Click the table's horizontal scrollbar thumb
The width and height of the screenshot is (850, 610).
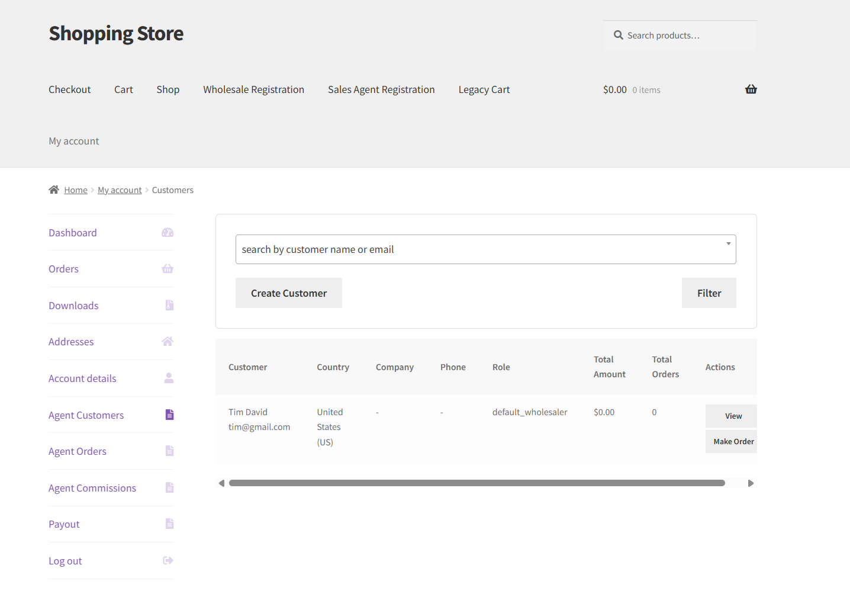pos(477,483)
